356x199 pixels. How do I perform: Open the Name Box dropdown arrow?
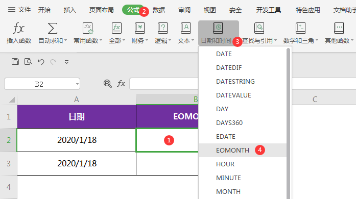77,84
